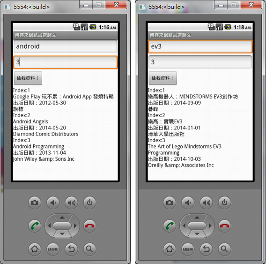Raise volume on right emulator
The height and width of the screenshot is (264, 266).
pos(206,203)
